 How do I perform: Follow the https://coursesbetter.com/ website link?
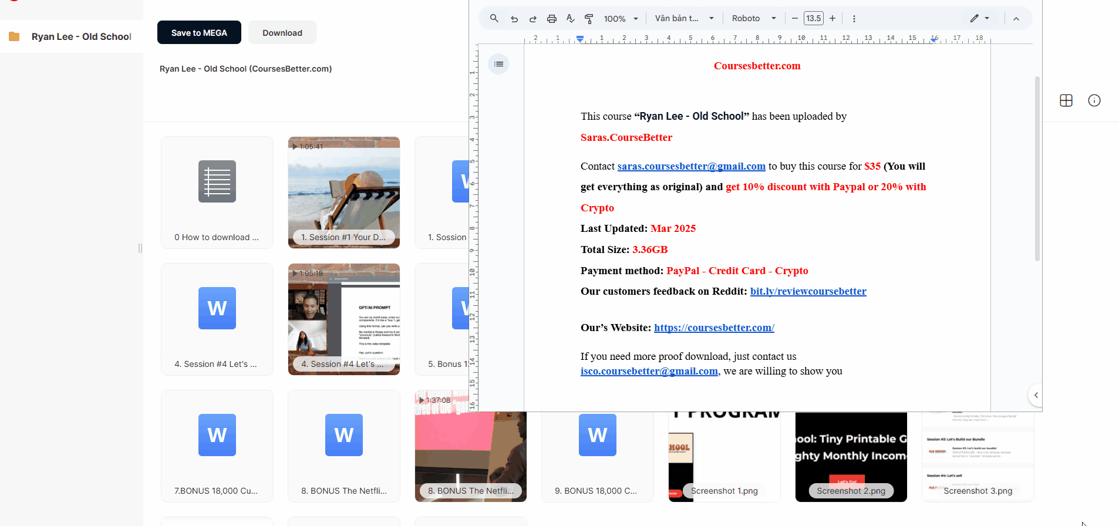point(714,328)
